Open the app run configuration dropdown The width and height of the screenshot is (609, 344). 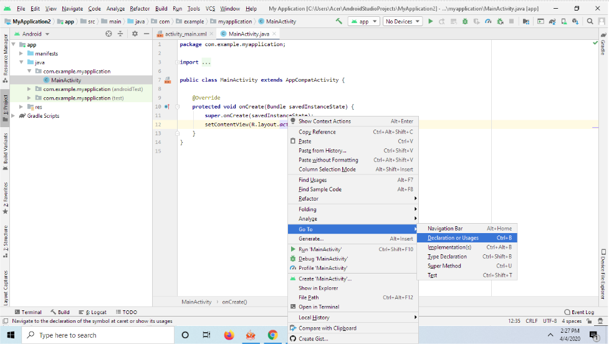365,21
